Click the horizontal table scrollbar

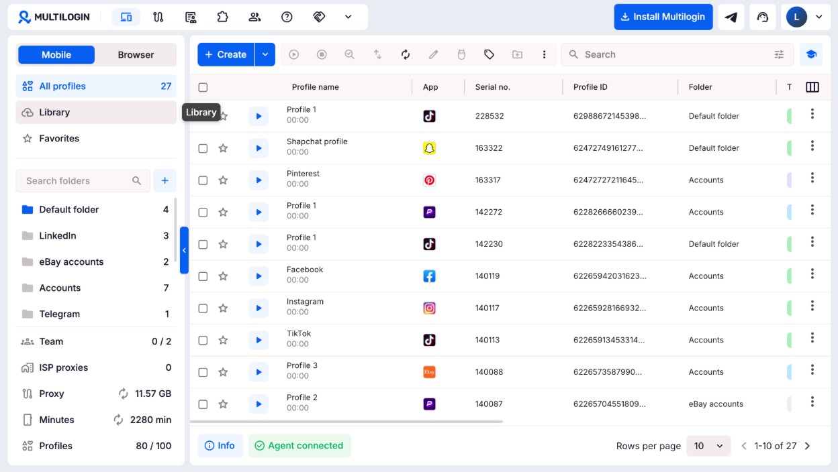click(x=346, y=422)
